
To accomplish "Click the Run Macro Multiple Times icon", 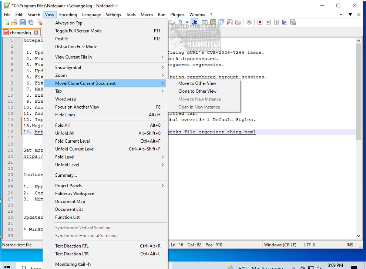I will [x=285, y=22].
